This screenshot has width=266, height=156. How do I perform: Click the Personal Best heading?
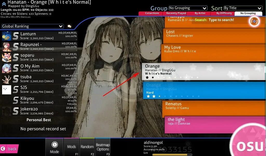[39, 120]
